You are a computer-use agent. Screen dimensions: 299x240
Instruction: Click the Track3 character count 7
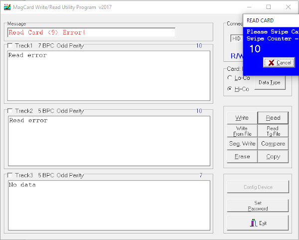[201, 175]
